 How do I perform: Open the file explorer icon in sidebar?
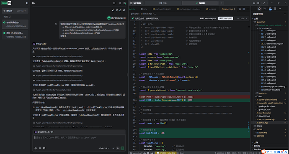[x=260, y=9]
